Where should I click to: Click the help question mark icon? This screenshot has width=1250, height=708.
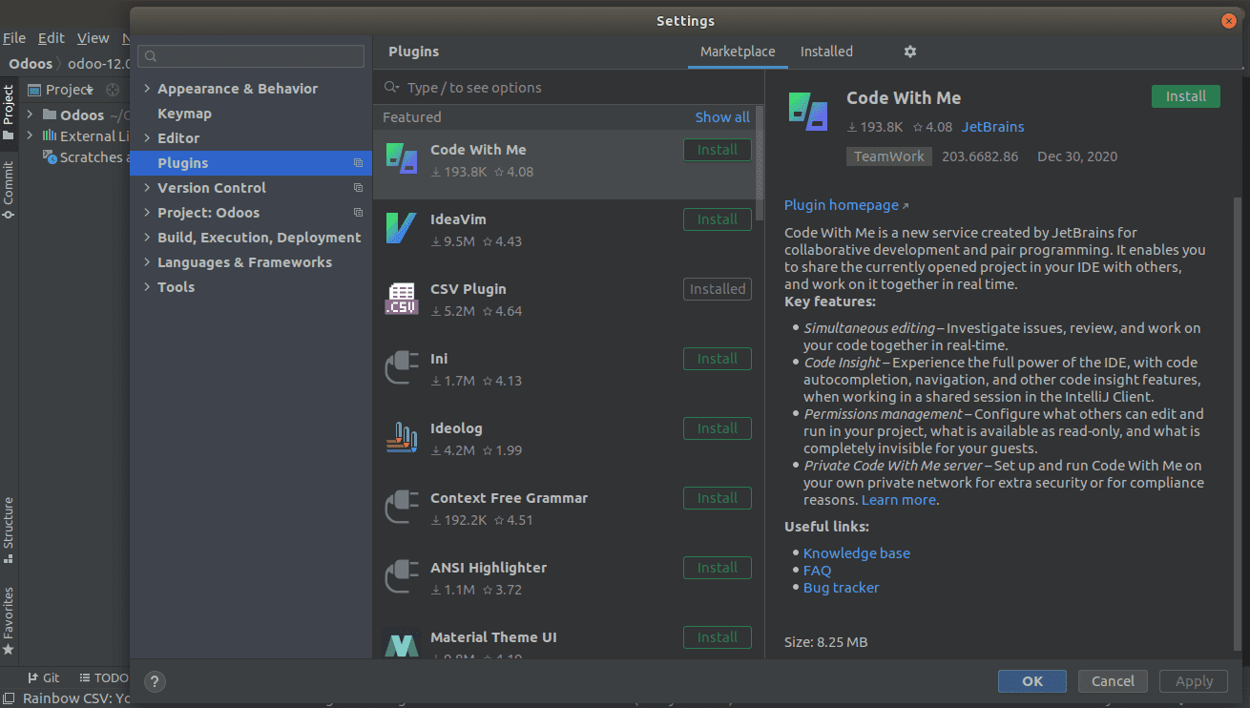click(155, 681)
